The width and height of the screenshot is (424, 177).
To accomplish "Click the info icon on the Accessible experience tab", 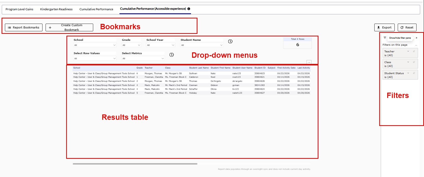I will coord(189,9).
